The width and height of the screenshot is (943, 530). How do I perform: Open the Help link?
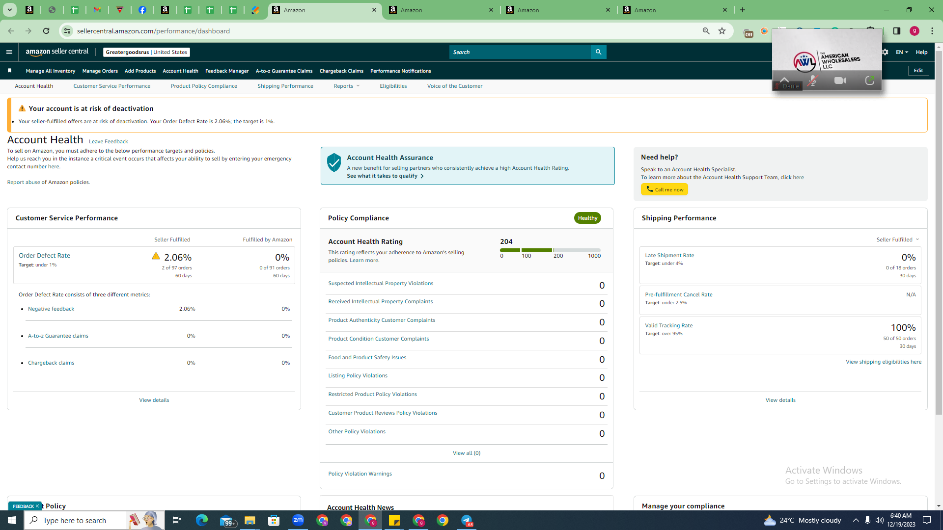[921, 52]
